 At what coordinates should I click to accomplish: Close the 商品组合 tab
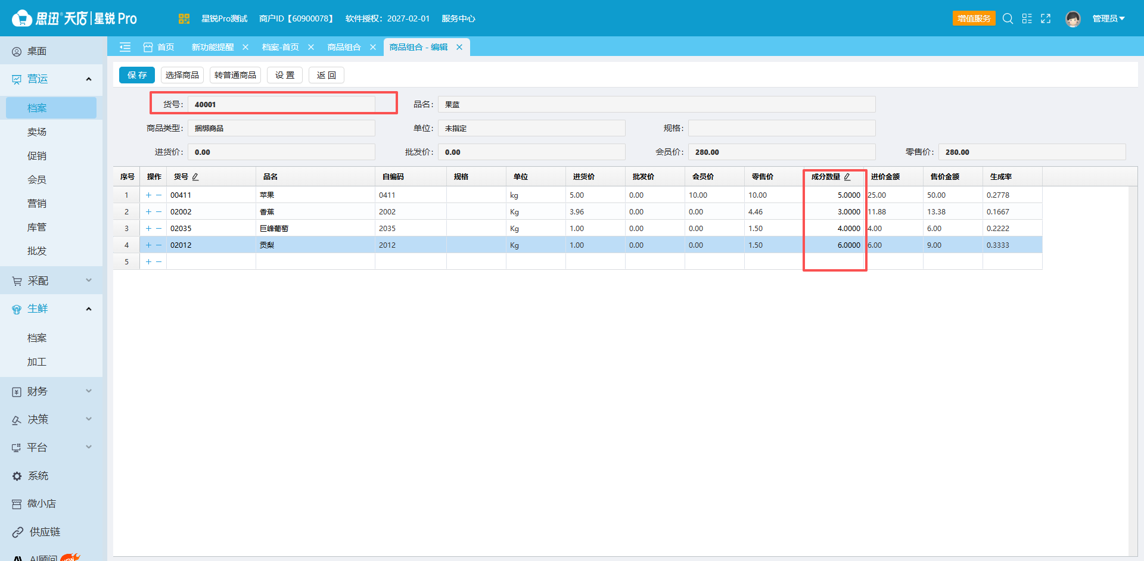tap(373, 47)
